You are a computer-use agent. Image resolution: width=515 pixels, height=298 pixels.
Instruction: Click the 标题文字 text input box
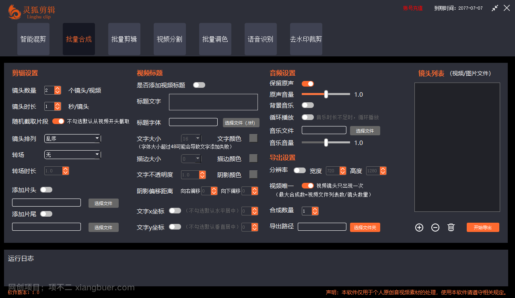pyautogui.click(x=213, y=102)
